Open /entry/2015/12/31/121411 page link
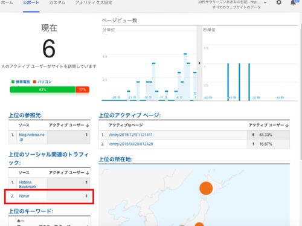The image size is (302, 226). pos(131,135)
